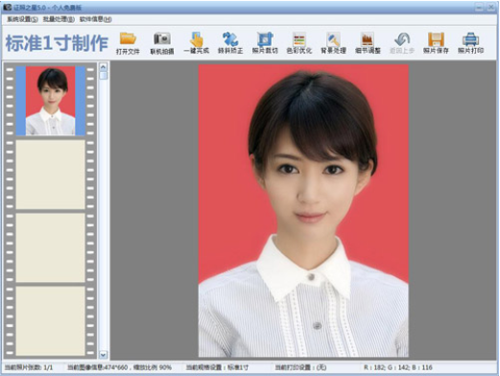This screenshot has height=376, width=500.
Task: Click the filmstrip scrollbar down arrow
Action: (x=103, y=355)
